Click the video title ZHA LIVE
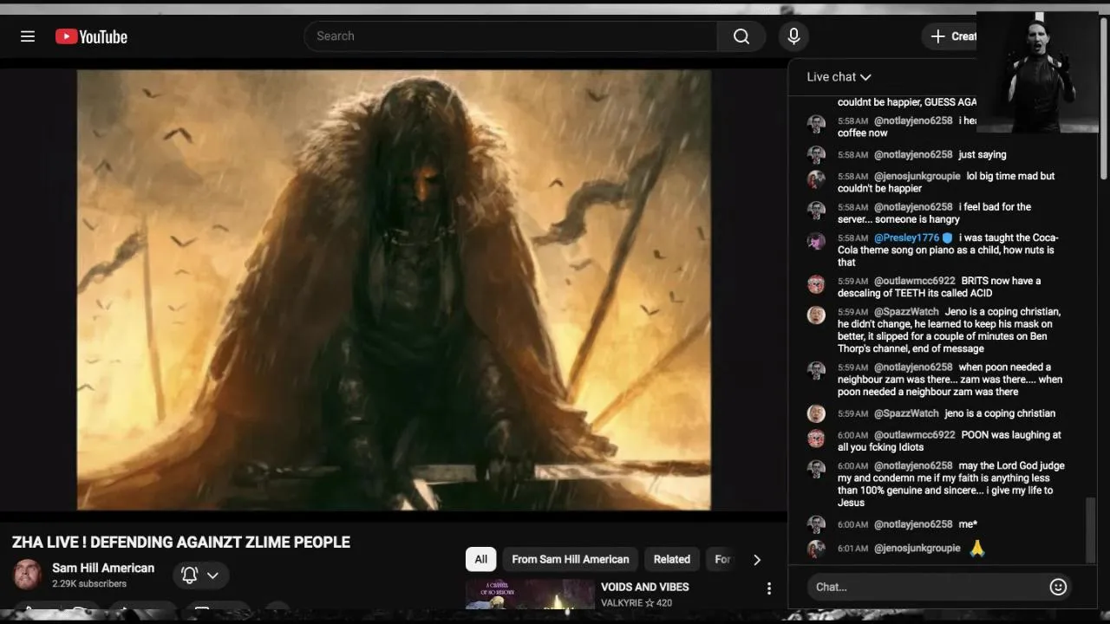Viewport: 1110px width, 624px height. pos(181,543)
